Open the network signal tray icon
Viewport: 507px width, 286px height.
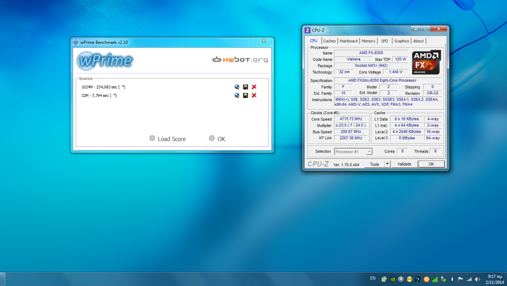(x=469, y=279)
